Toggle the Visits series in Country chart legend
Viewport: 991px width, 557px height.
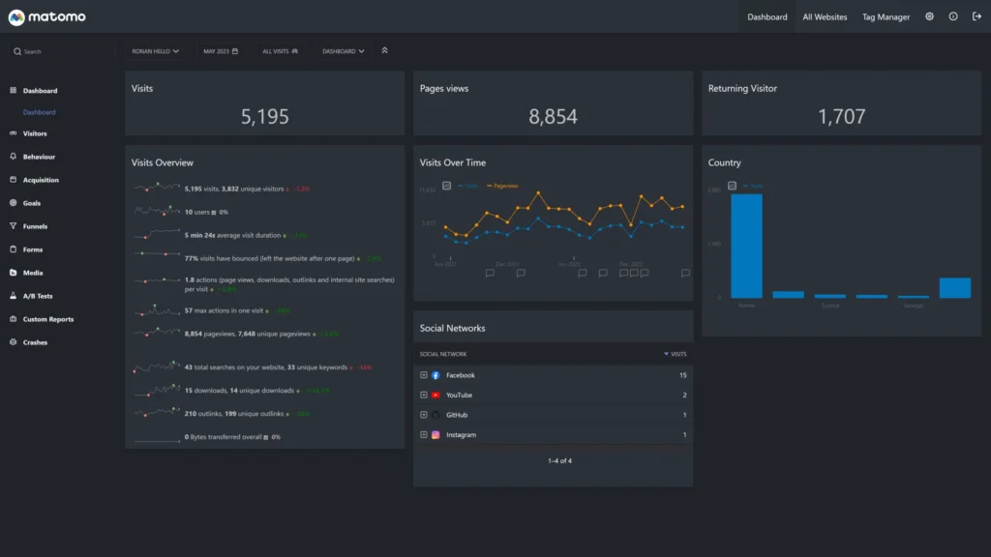pyautogui.click(x=754, y=186)
